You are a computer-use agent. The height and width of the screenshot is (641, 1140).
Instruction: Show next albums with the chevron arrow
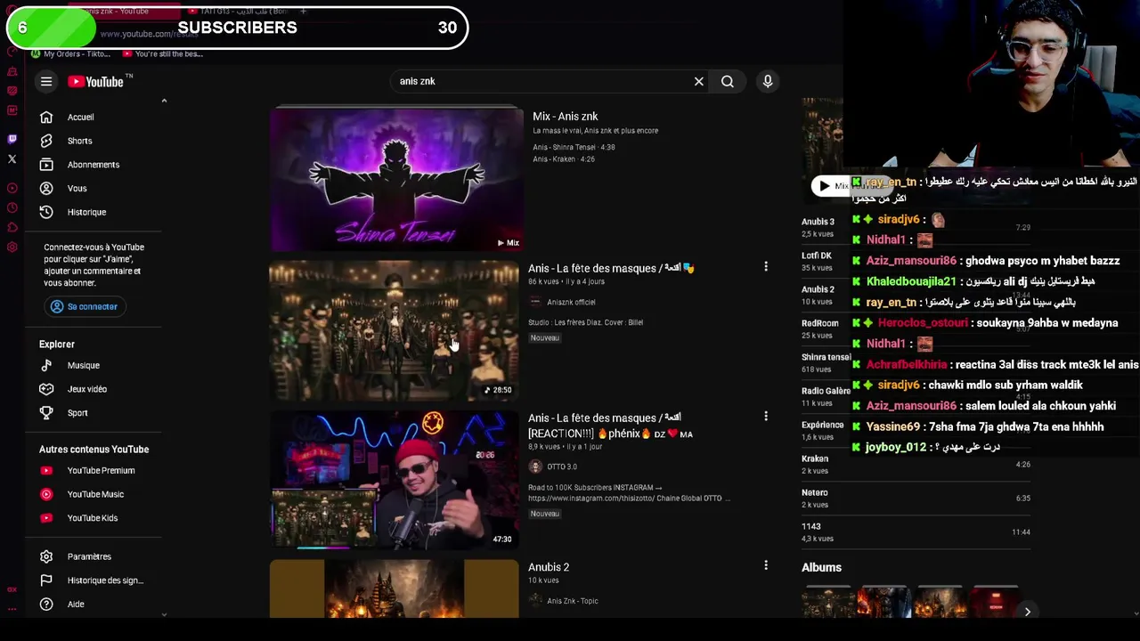coord(1027,612)
